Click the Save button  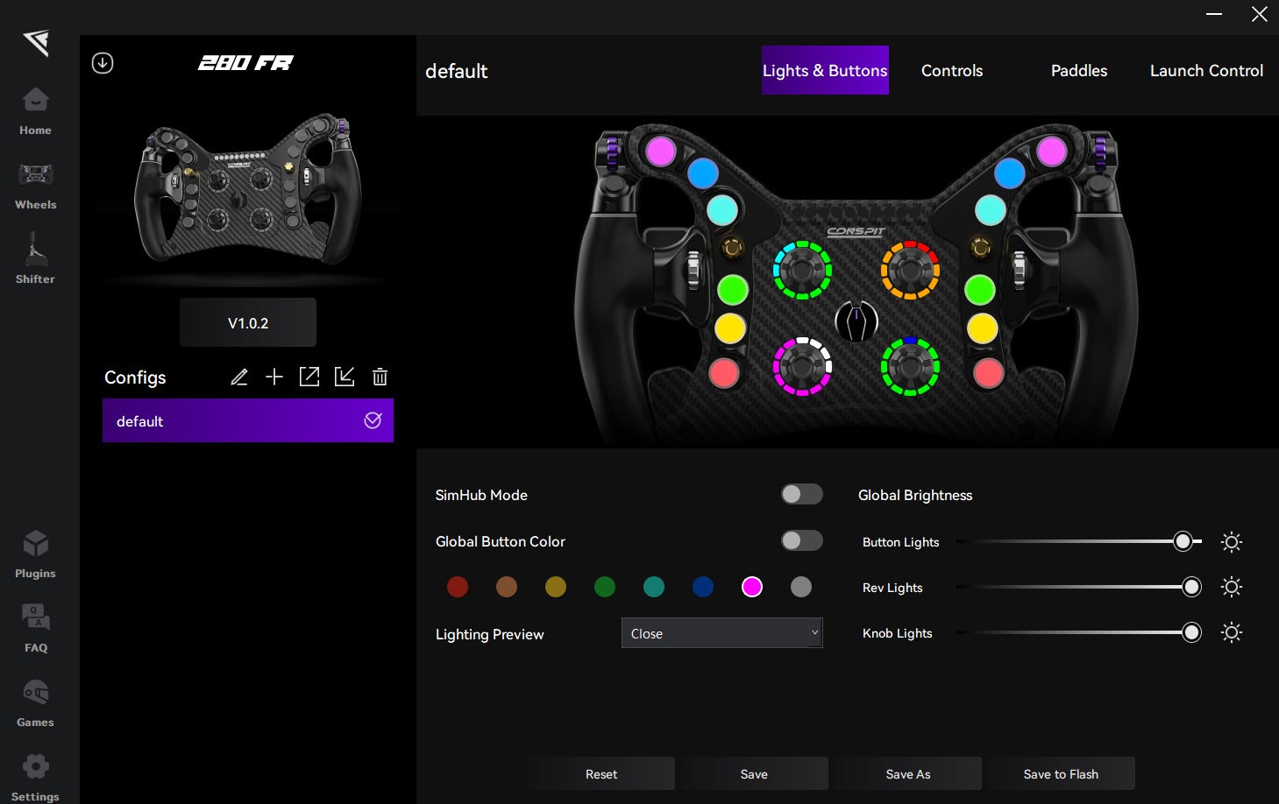(754, 774)
